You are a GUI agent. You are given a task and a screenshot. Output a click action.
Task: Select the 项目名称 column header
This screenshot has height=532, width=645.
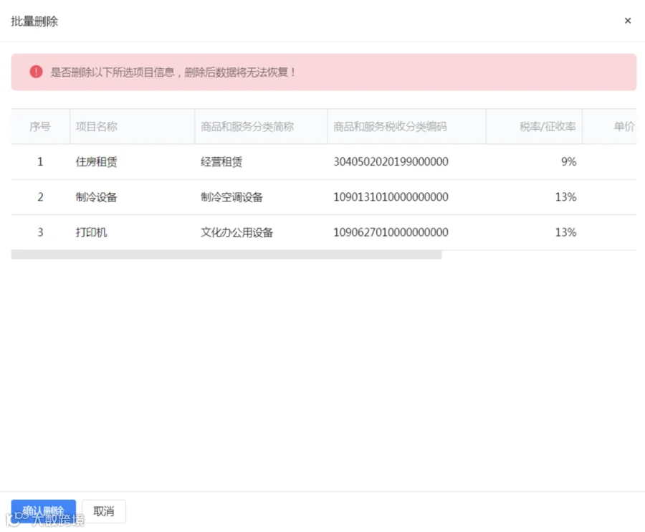(96, 126)
